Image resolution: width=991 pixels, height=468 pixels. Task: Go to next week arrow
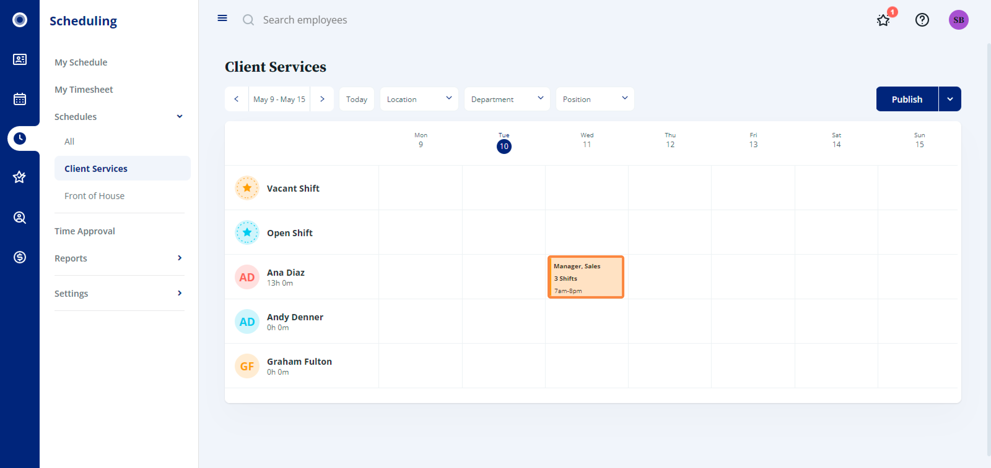pyautogui.click(x=322, y=99)
